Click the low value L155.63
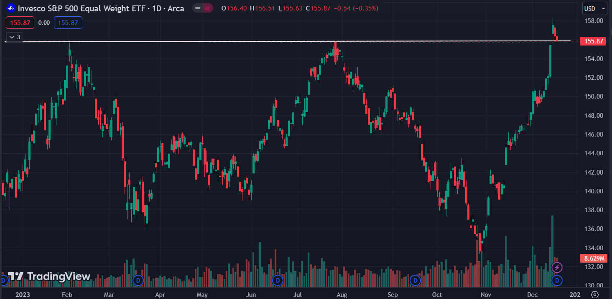The height and width of the screenshot is (299, 612). (290, 8)
